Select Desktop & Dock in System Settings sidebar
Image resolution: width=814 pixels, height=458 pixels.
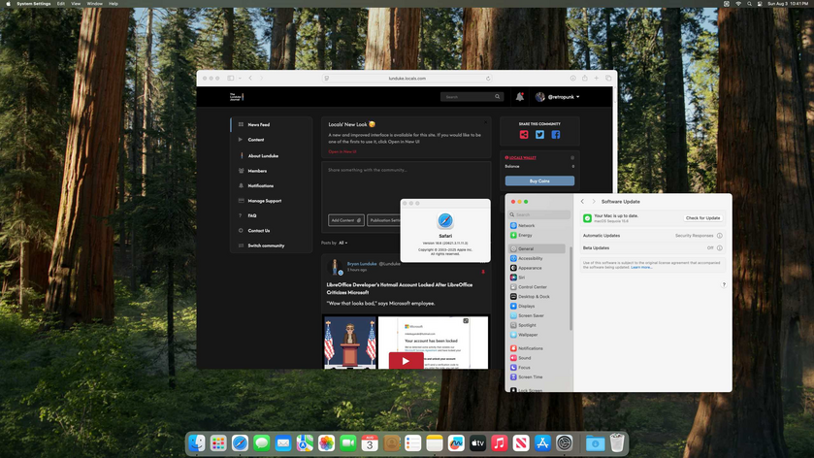[537, 297]
